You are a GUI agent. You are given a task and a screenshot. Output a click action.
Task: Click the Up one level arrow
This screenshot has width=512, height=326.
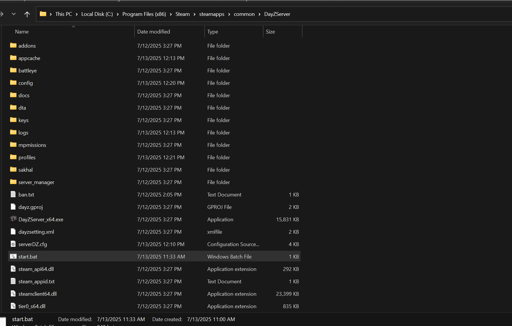(x=27, y=14)
